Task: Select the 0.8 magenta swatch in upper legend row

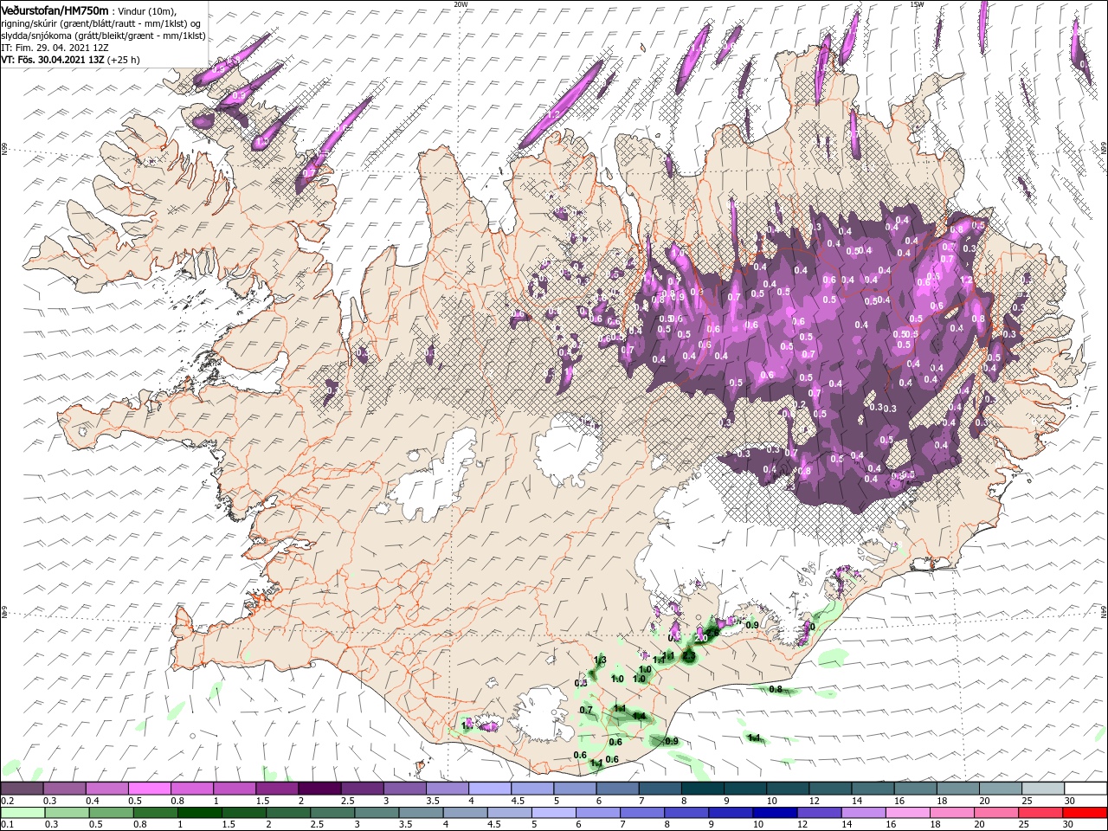Action: point(191,789)
